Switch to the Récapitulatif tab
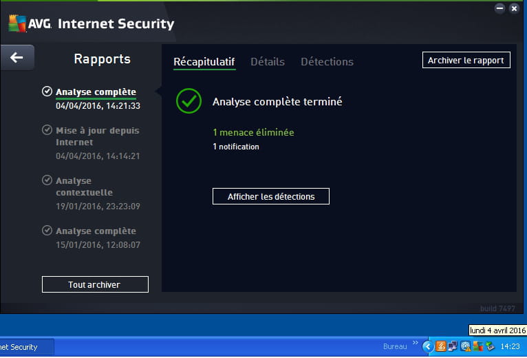527x358 pixels. coord(204,62)
